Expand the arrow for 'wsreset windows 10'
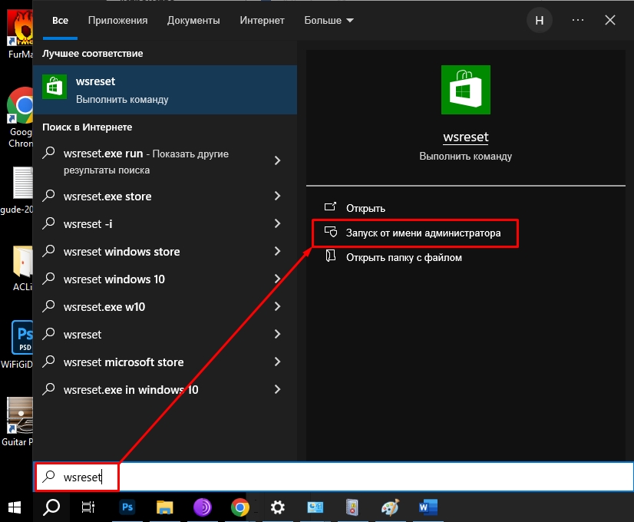Image resolution: width=634 pixels, height=522 pixels. click(x=277, y=279)
